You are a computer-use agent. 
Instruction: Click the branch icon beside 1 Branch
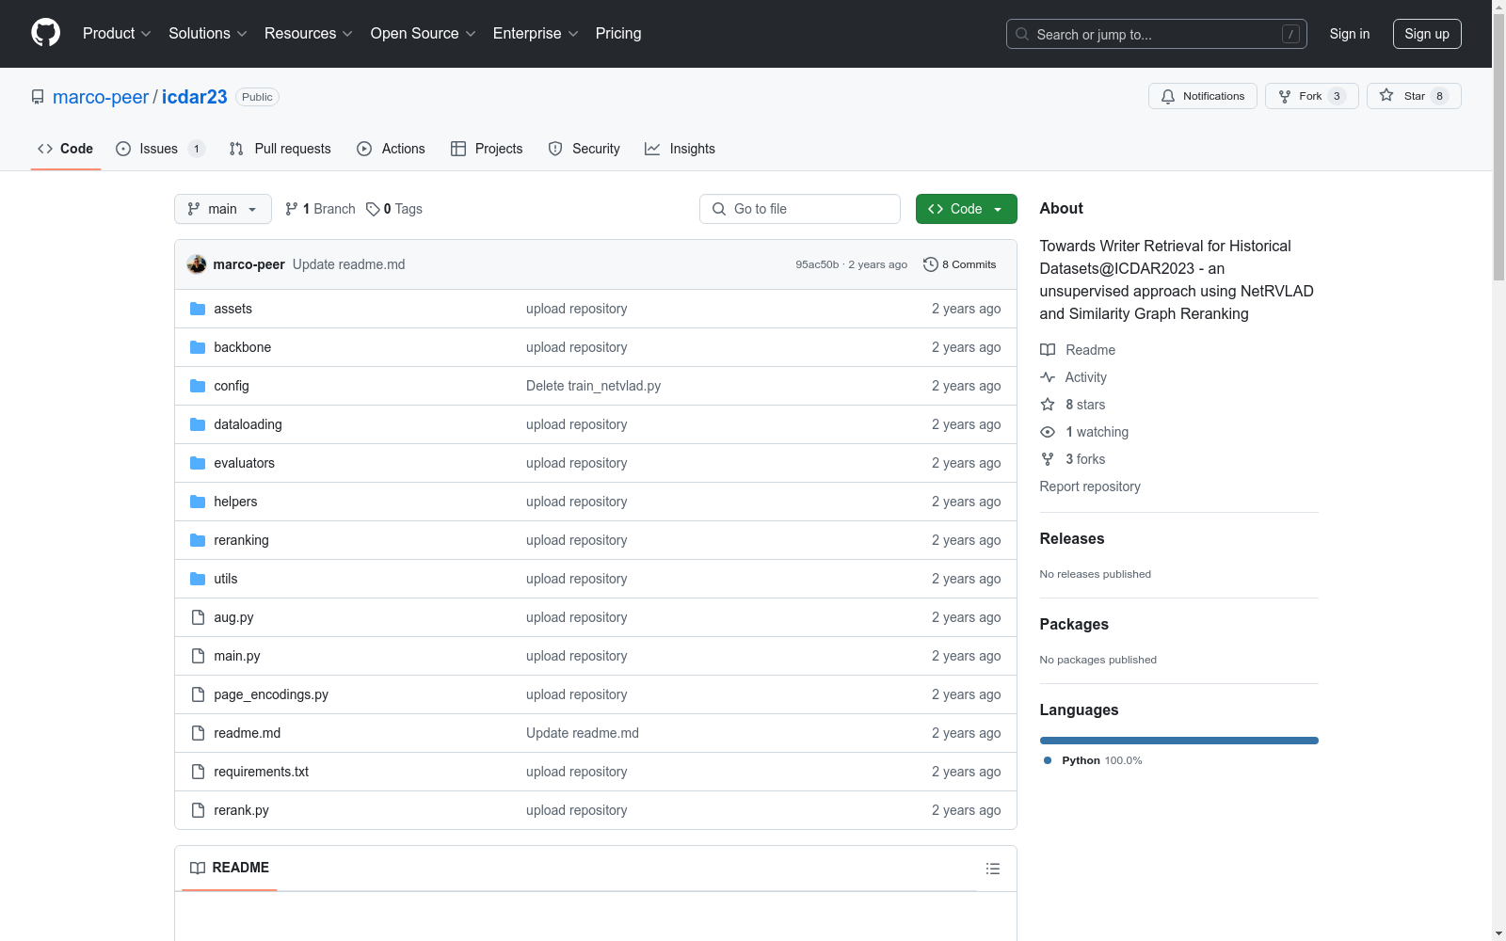[x=292, y=209]
